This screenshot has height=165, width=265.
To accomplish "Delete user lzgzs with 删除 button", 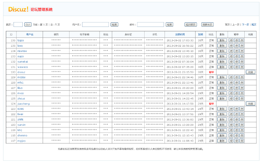I will point(222,40).
